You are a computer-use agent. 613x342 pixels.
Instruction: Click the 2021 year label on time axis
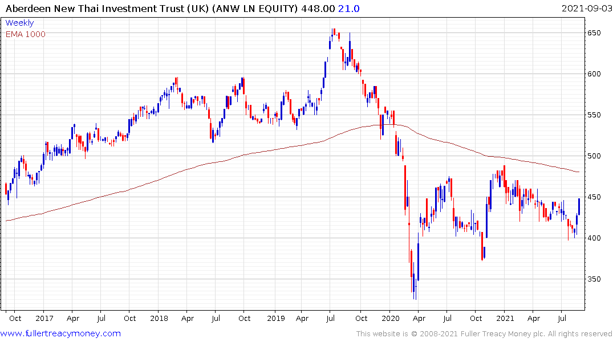pos(505,318)
